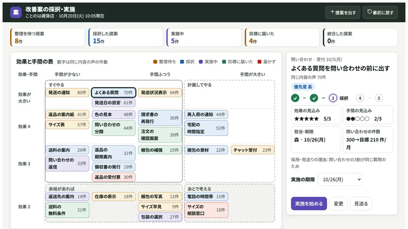Select the 梱包の写真 12件 card
The width and height of the screenshot is (408, 229).
(x=160, y=197)
